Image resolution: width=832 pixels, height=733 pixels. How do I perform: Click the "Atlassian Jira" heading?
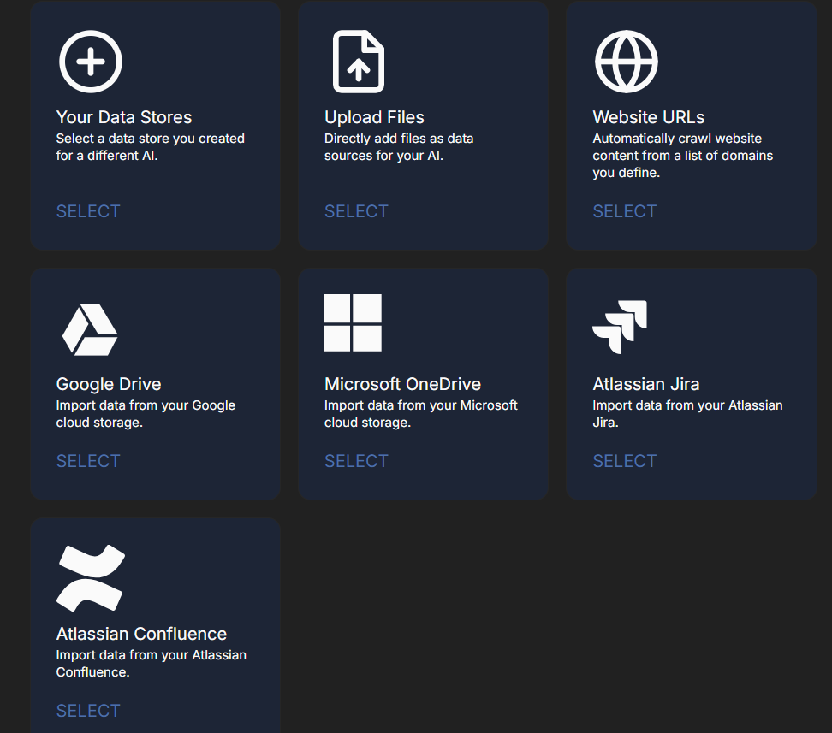[x=645, y=384]
